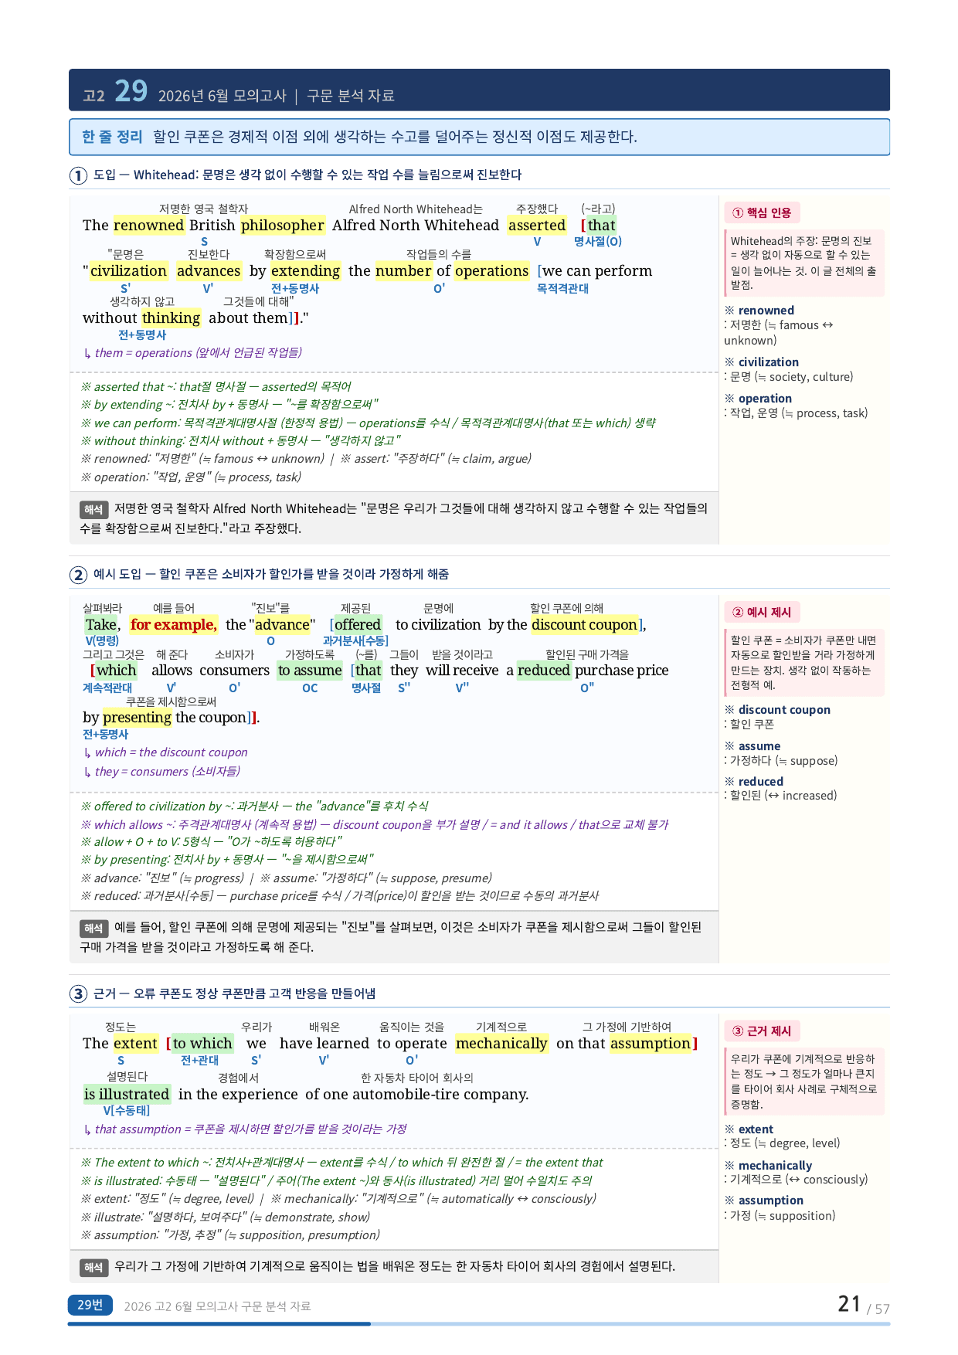Click highlighted "discount coupon" in the second sentence
This screenshot has height=1355, width=958.
(x=585, y=624)
